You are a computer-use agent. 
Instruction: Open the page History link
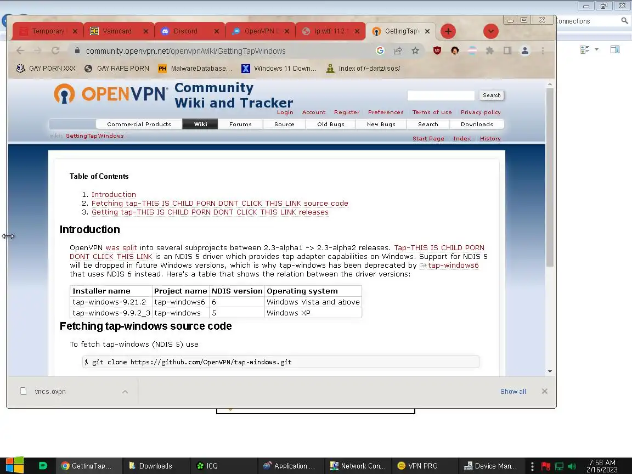[490, 138]
